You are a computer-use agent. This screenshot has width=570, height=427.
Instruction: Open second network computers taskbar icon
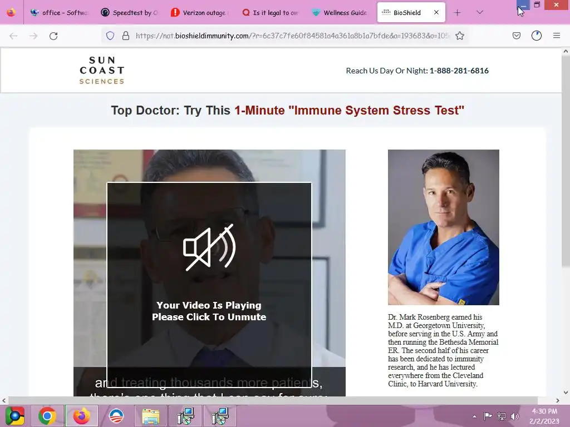pyautogui.click(x=220, y=416)
